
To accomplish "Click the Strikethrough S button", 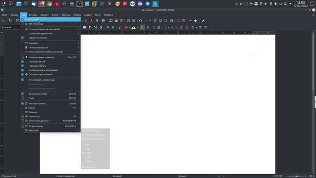I will (101, 27).
